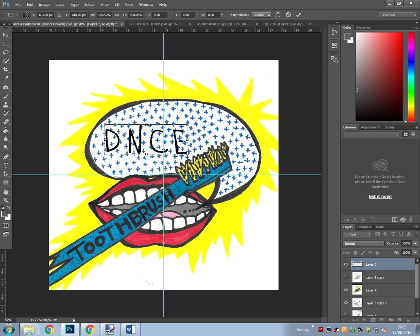Select the Horizontal Type tool

pyautogui.click(x=5, y=165)
